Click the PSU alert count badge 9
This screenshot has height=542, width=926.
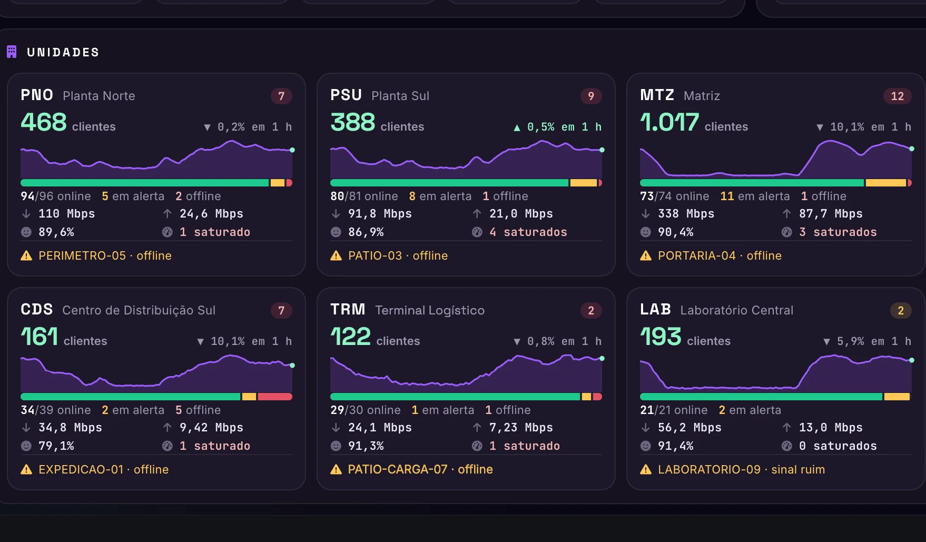click(591, 96)
